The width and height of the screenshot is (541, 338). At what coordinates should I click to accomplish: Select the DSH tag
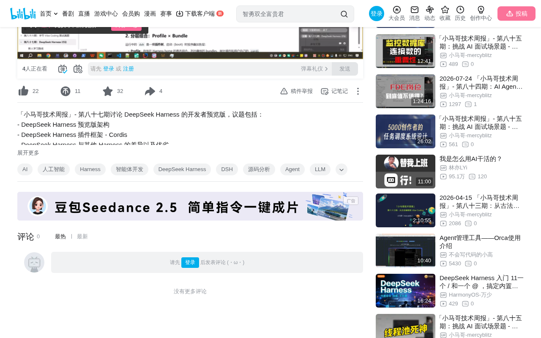[x=227, y=169]
